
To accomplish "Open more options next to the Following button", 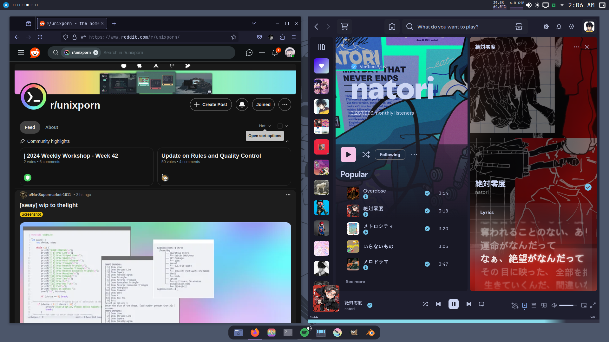I will [x=414, y=155].
